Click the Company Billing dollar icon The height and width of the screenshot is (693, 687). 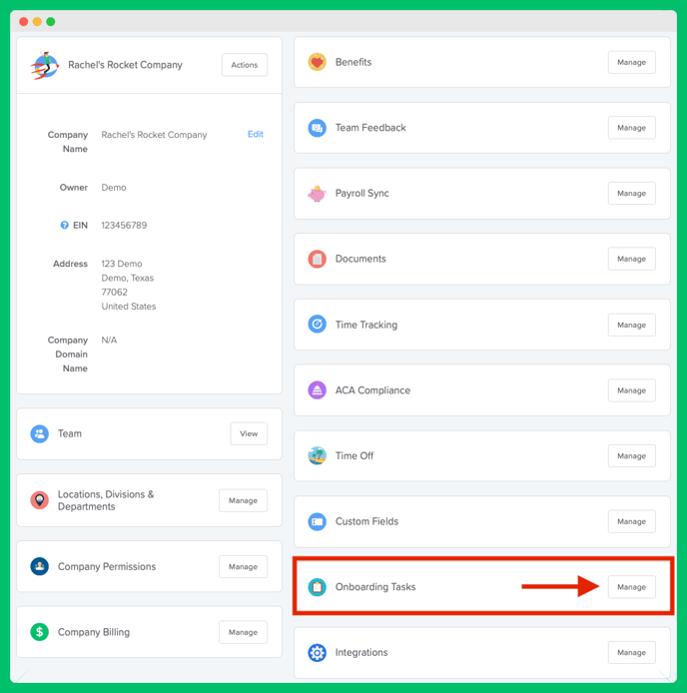tap(39, 632)
